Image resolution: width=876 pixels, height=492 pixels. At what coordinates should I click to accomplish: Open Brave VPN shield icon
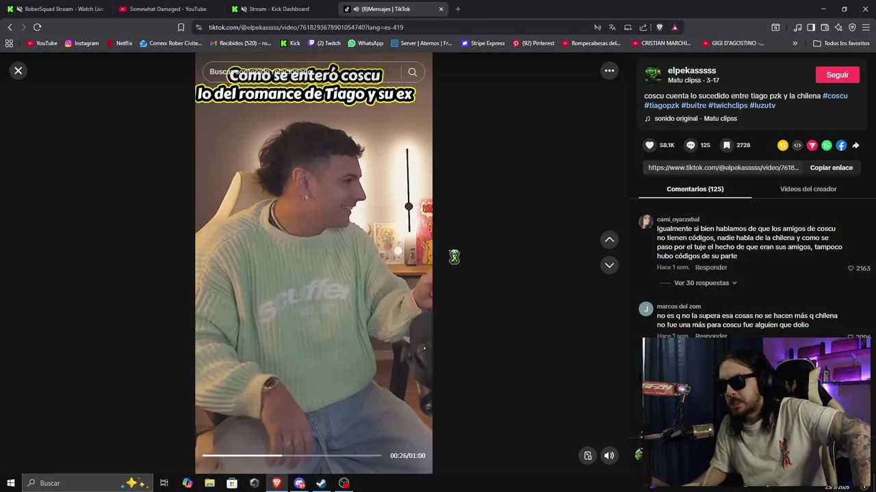point(852,27)
